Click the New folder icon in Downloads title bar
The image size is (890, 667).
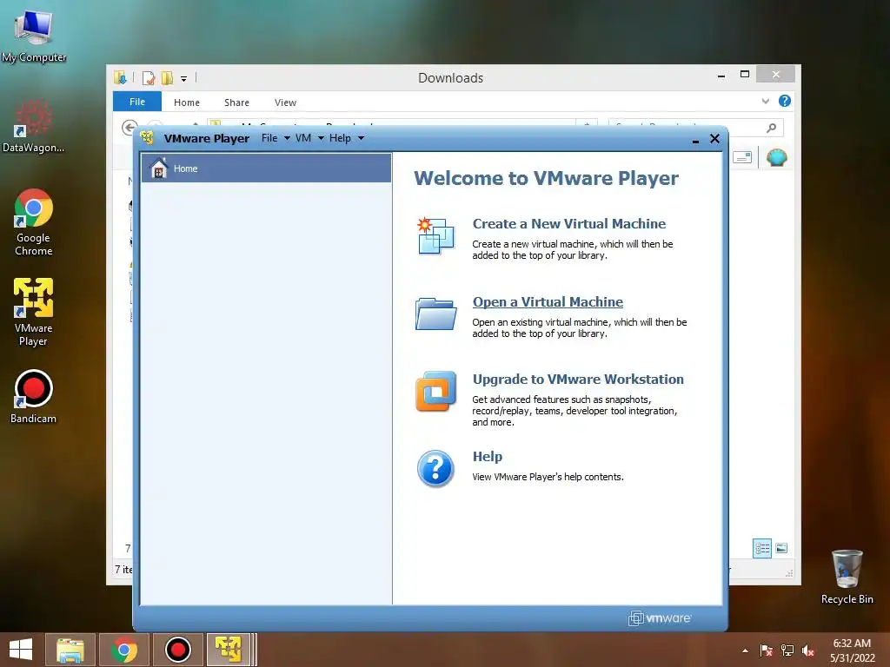point(167,77)
